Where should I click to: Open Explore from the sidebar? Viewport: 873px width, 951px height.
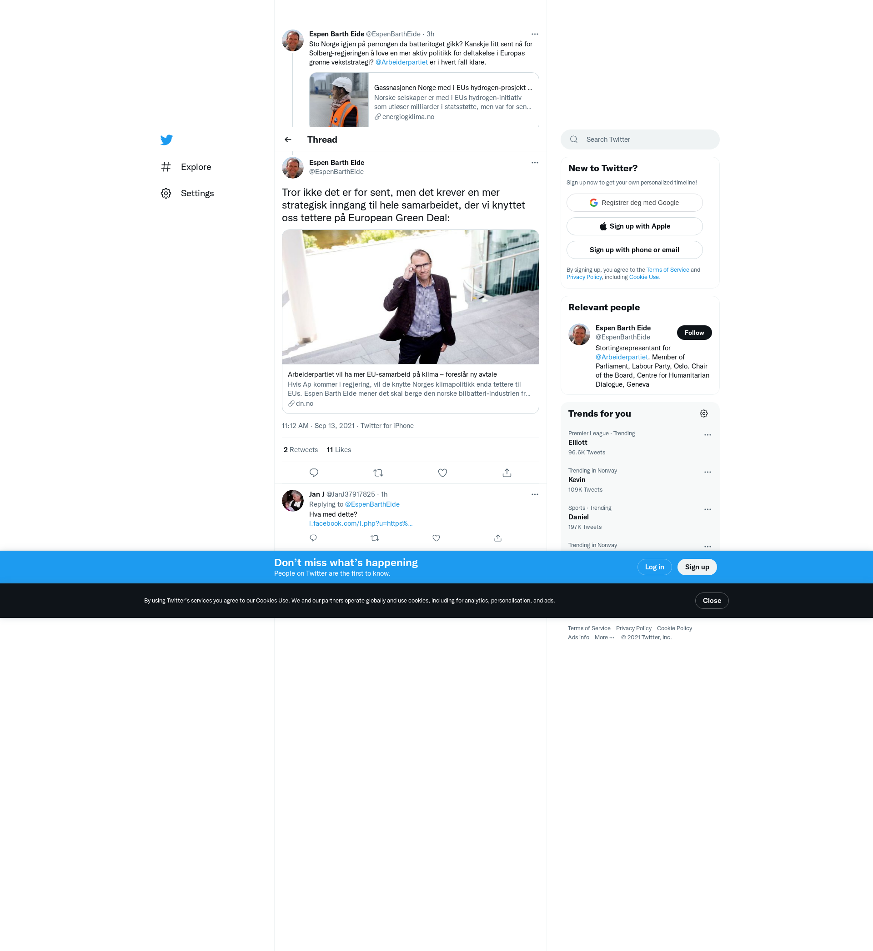186,167
